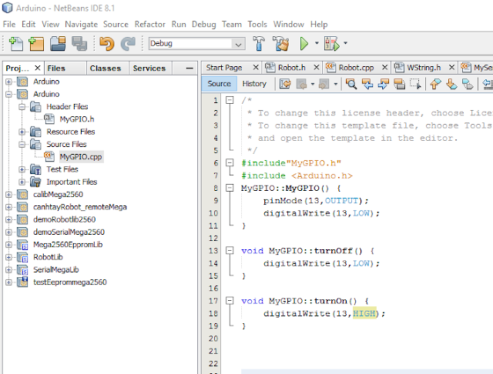The width and height of the screenshot is (493, 374).
Task: Select MyGPIO.h in Header Files
Action: (77, 119)
